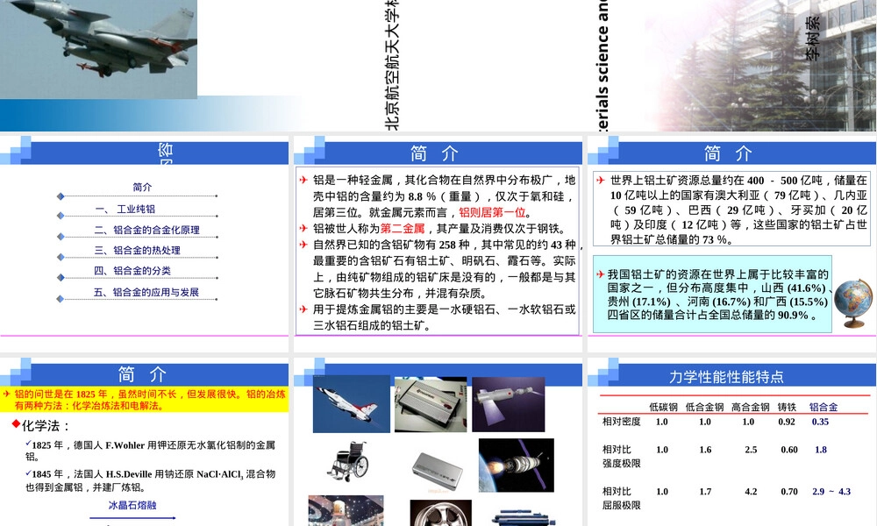Click the '铝合金' column header
Viewport: 877px width, 526px height.
824,407
